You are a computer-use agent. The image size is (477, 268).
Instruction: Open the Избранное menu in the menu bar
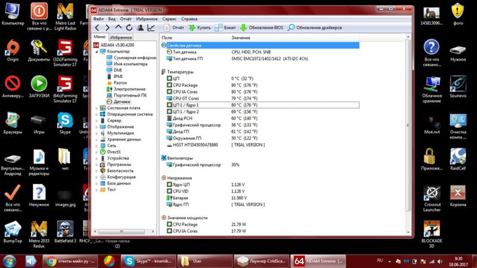pyautogui.click(x=147, y=19)
